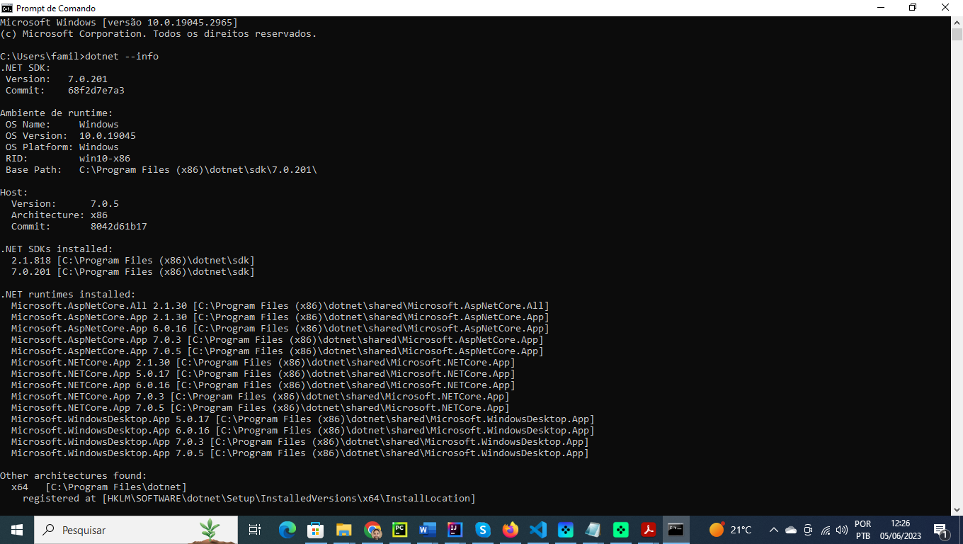Open the volume speaker control
Viewport: 963px width, 544px height.
click(842, 530)
